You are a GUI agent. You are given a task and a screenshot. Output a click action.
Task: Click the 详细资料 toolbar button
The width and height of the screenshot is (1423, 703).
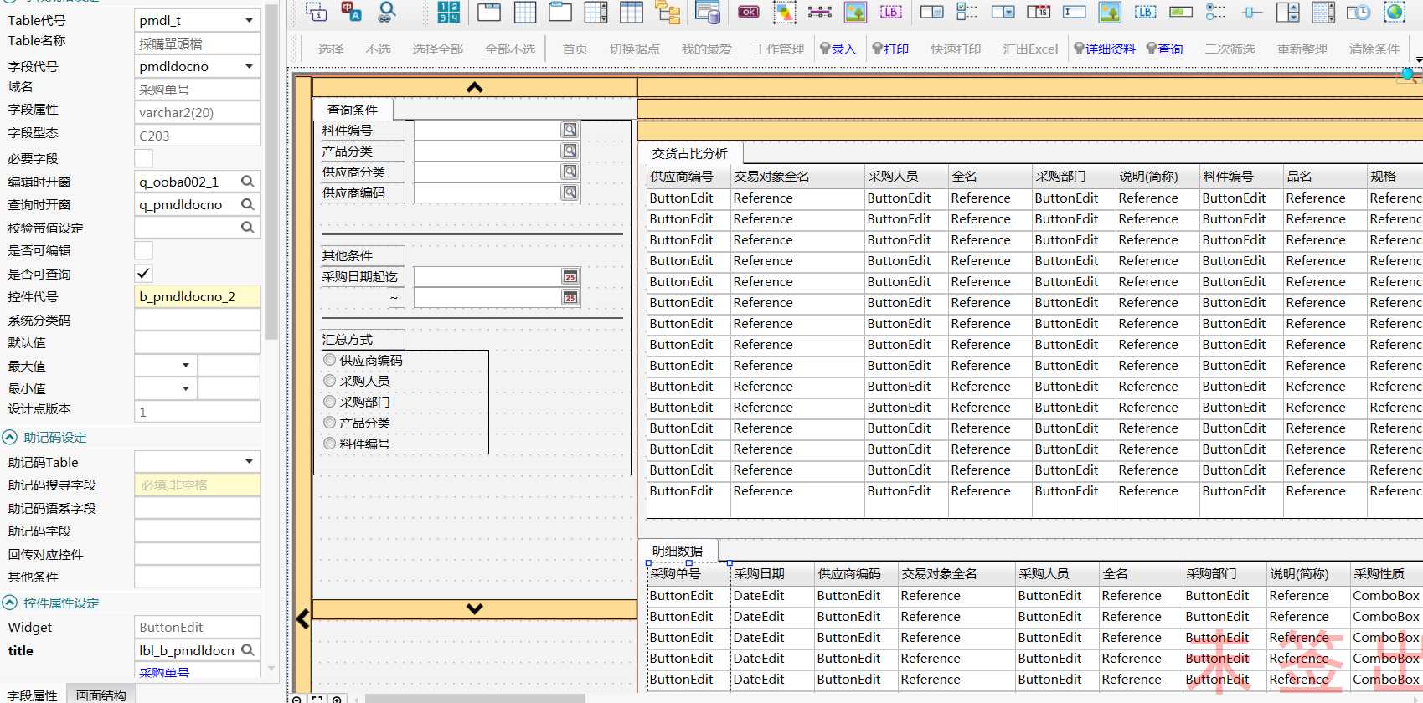pyautogui.click(x=1105, y=49)
